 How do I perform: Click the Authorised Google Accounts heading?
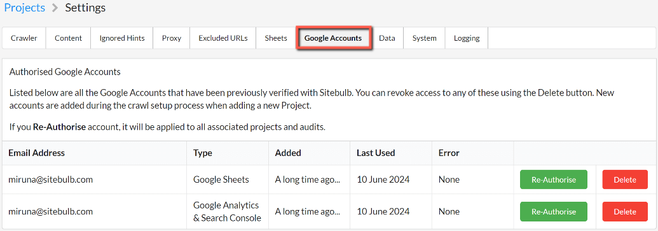coord(65,72)
